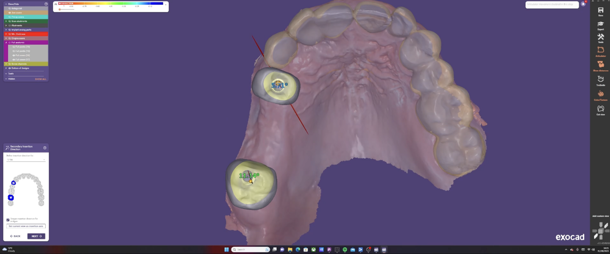Screen dimensions: 610x254
Task: Click the NEXT button
Action: coord(36,236)
